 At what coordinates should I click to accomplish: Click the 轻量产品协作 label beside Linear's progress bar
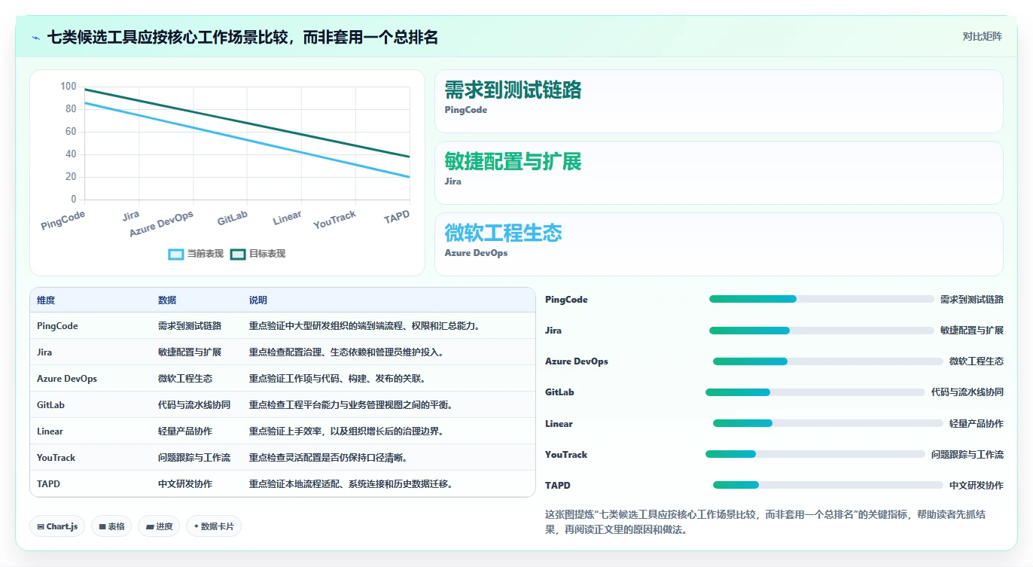(x=976, y=424)
